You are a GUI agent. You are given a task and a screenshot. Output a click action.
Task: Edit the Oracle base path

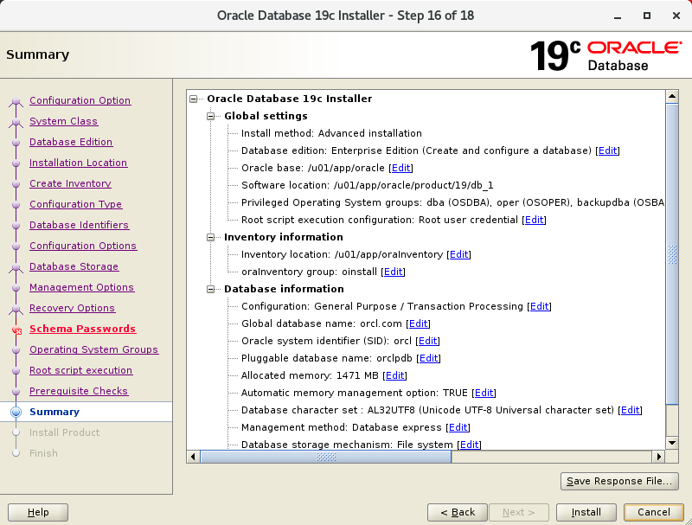(401, 168)
